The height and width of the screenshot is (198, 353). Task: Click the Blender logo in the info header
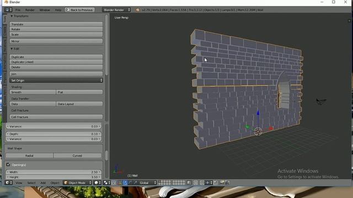[137, 10]
